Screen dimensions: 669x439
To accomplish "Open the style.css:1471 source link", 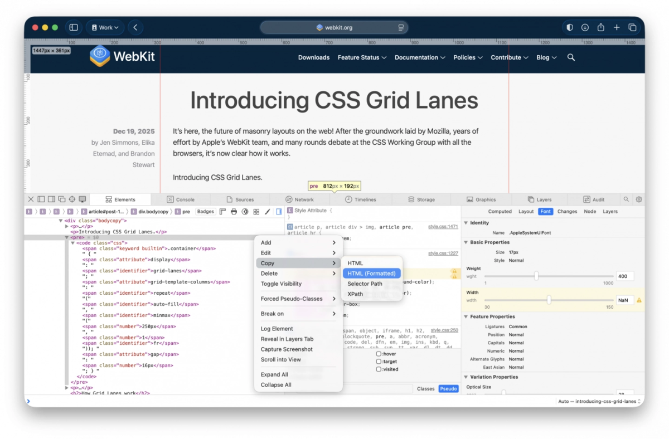I will [x=443, y=227].
